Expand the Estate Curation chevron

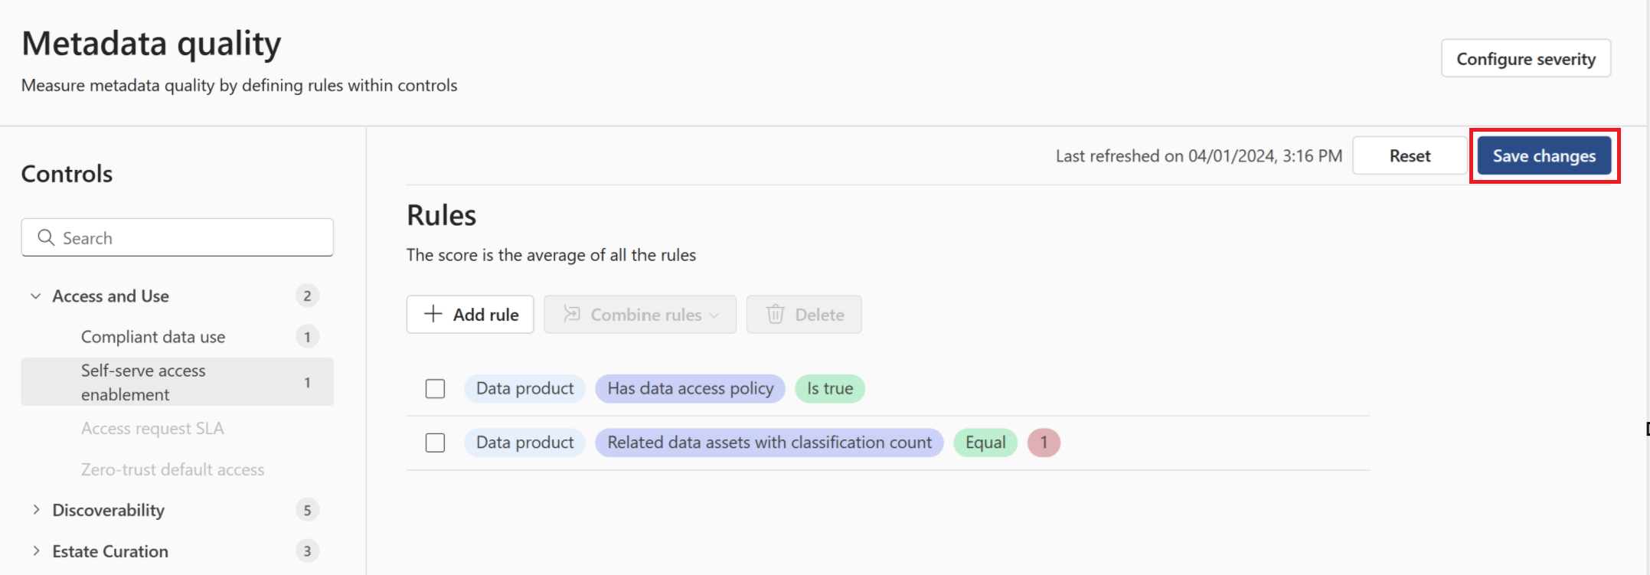point(35,551)
